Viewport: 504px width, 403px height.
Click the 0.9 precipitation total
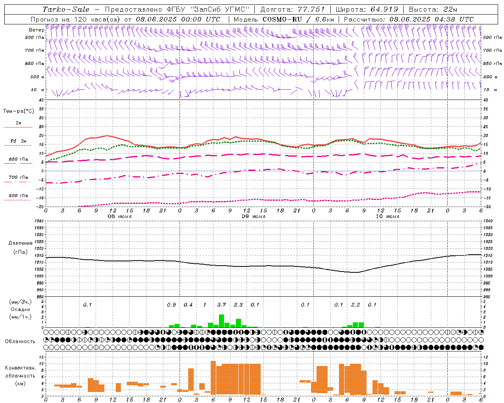point(171,305)
